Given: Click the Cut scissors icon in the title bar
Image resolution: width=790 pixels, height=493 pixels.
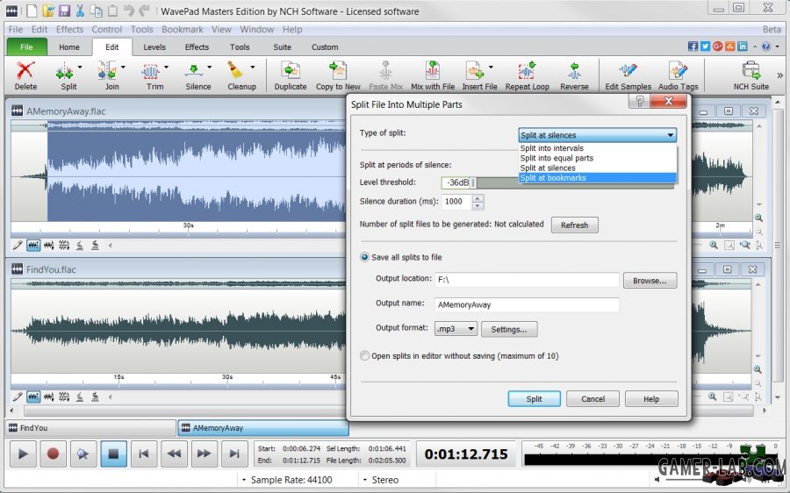Looking at the screenshot, I should point(80,11).
